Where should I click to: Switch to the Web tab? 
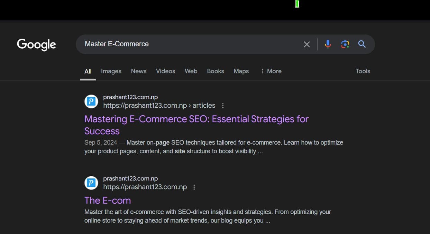191,71
